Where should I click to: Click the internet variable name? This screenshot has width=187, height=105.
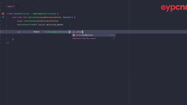tap(27, 32)
